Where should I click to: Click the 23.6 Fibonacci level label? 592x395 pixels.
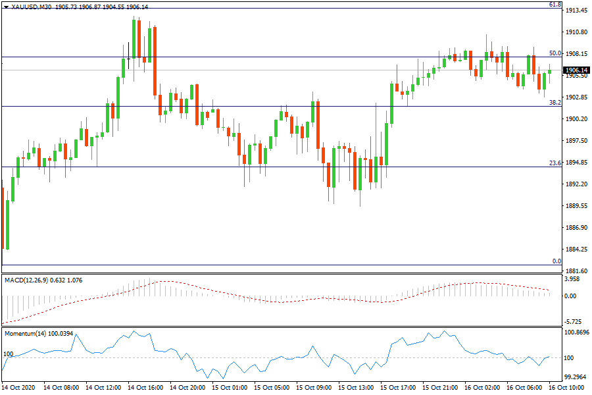[x=555, y=163]
